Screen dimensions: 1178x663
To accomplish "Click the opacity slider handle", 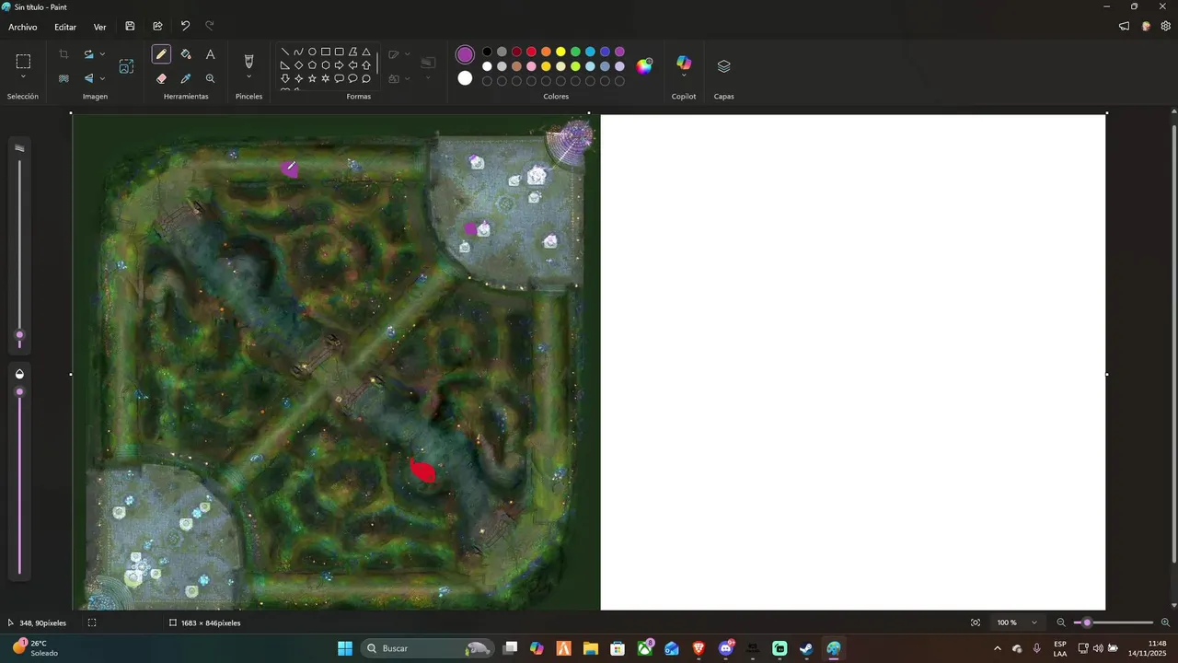I will pyautogui.click(x=19, y=392).
